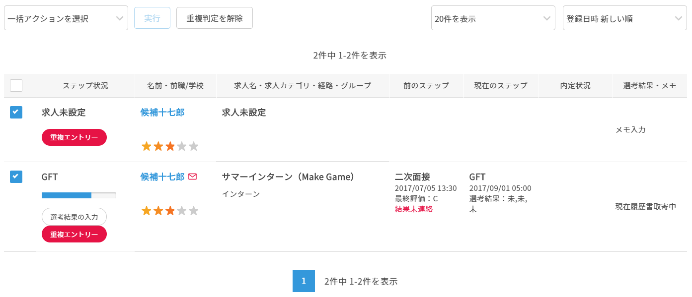Toggle the select-all checkbox in the table header
The height and width of the screenshot is (297, 692).
(16, 85)
